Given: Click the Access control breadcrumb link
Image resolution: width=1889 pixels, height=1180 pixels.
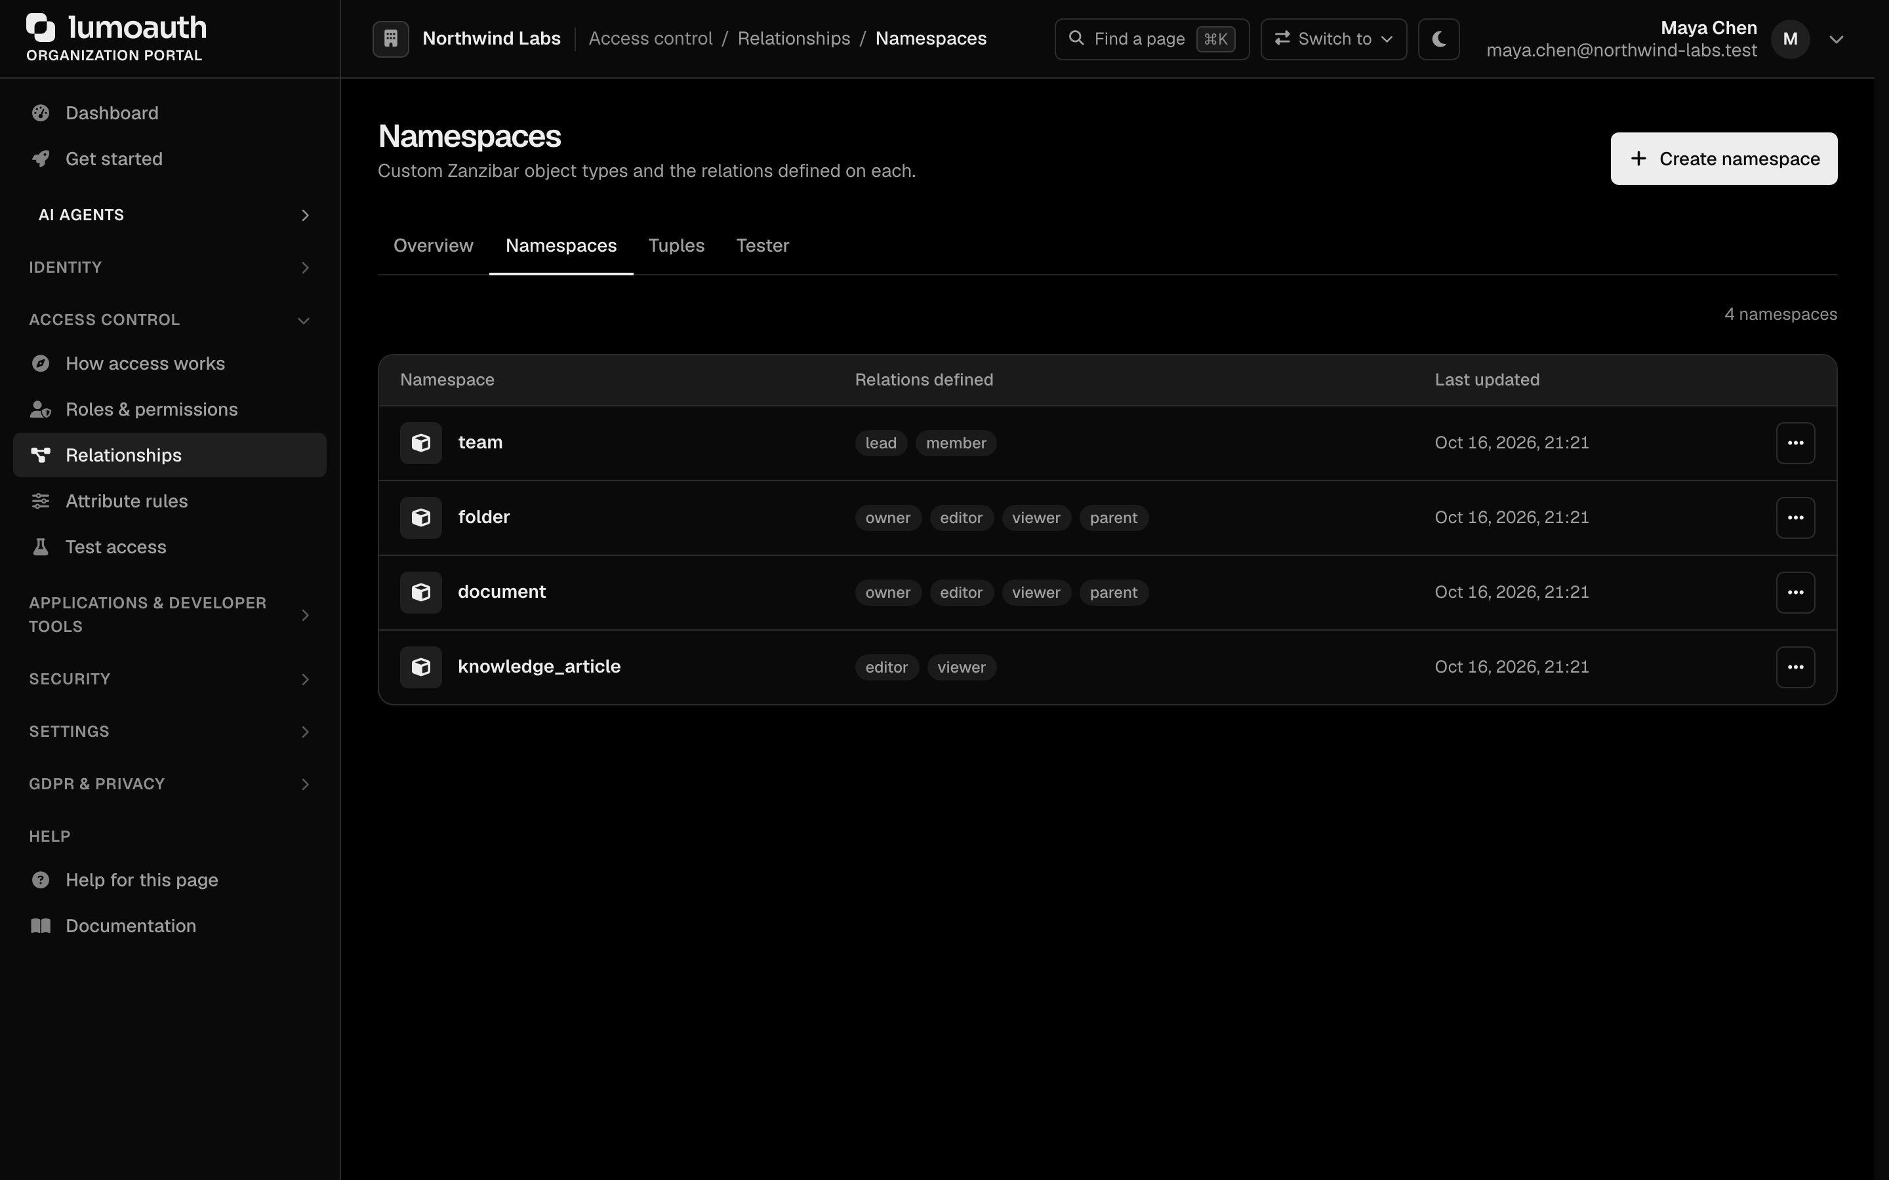Looking at the screenshot, I should tap(650, 38).
